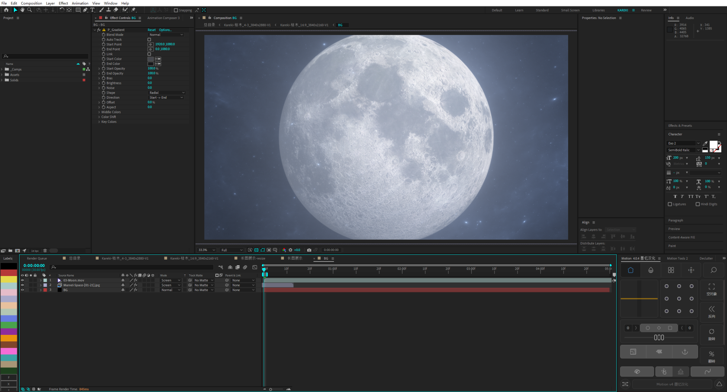Image resolution: width=727 pixels, height=392 pixels.
Task: Click the Start Color swatch
Action: point(151,59)
